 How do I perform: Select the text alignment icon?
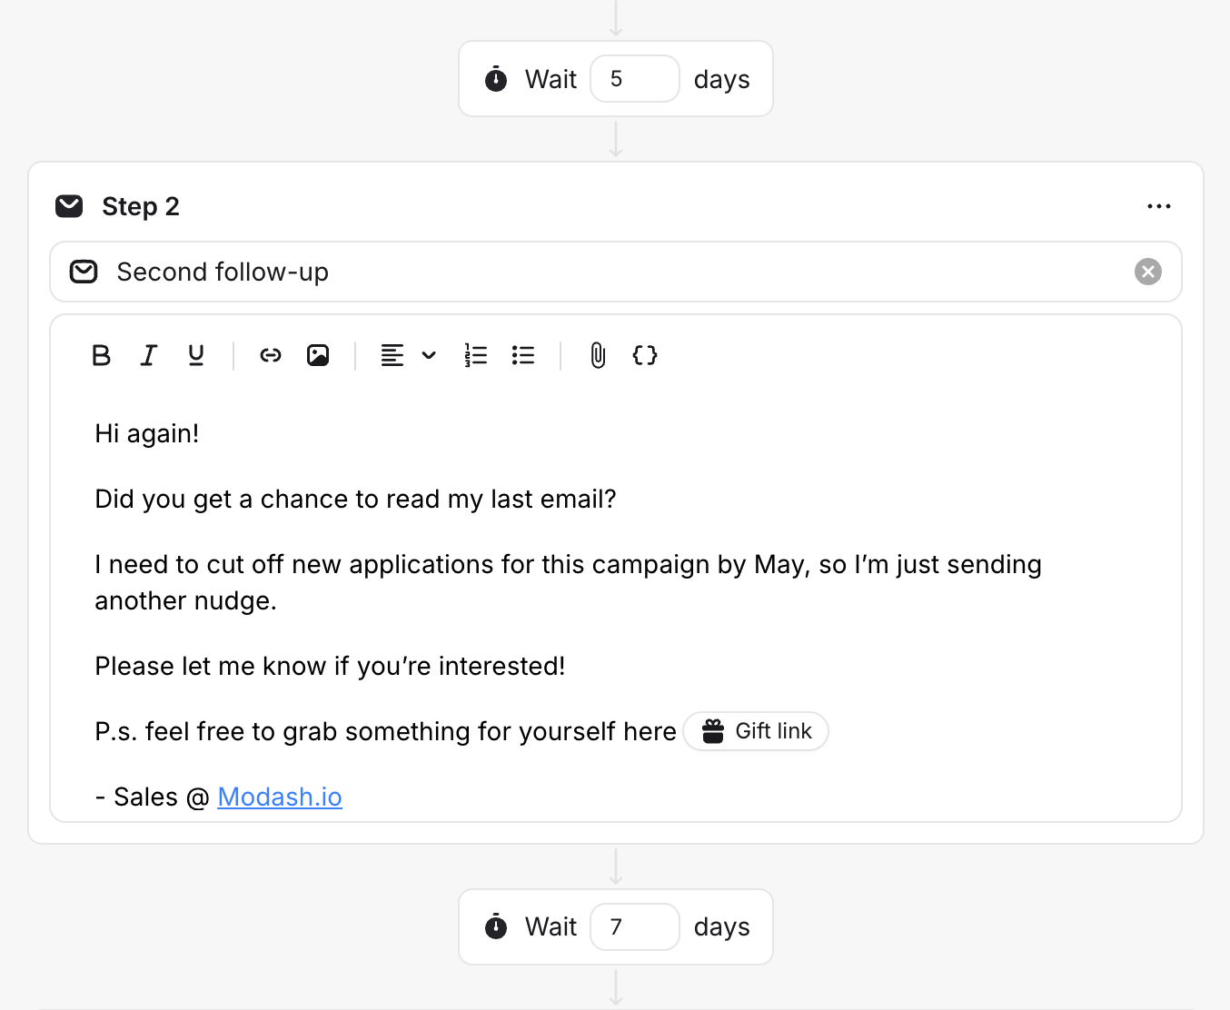(392, 355)
